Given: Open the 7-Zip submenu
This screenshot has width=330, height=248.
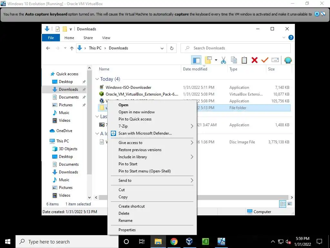Looking at the screenshot, I should tap(152, 126).
